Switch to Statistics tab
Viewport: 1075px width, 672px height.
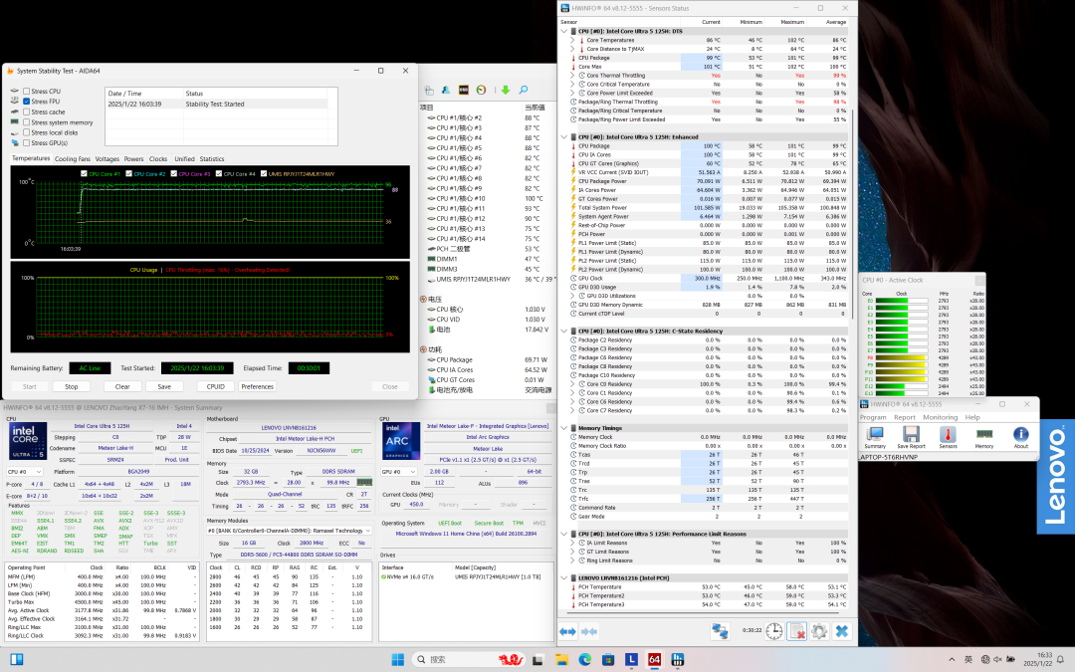click(x=212, y=159)
